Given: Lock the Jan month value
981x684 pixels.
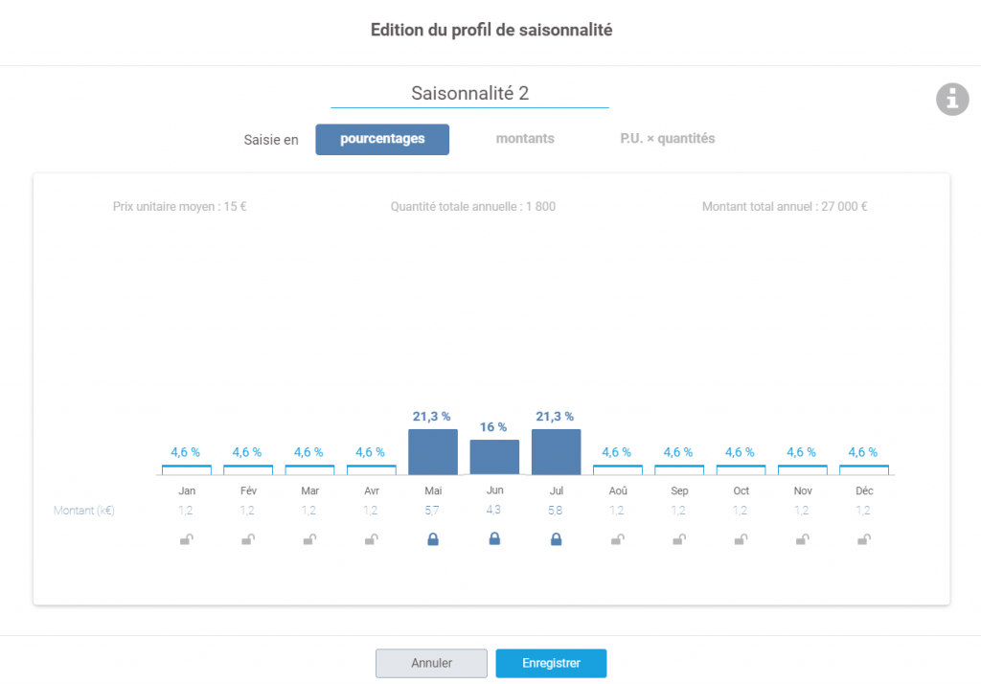Looking at the screenshot, I should [x=187, y=538].
